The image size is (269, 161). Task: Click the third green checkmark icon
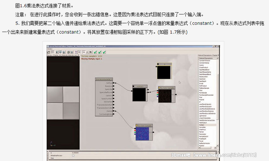[x=104, y=52]
